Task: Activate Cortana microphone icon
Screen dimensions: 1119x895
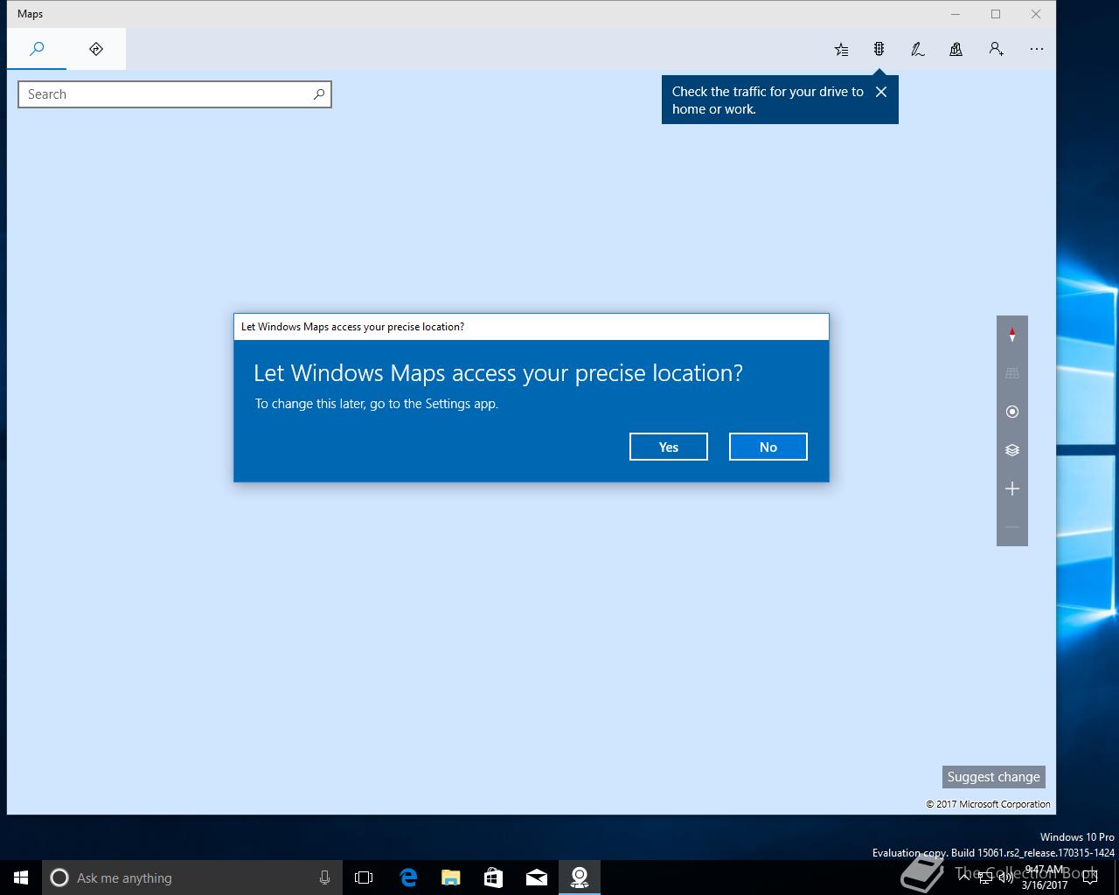Action: coord(324,878)
